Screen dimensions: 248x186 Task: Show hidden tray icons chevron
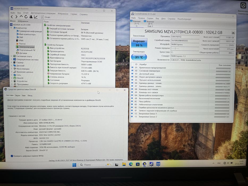(213, 163)
